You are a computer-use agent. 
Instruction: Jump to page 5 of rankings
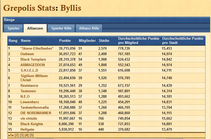coord(32,135)
